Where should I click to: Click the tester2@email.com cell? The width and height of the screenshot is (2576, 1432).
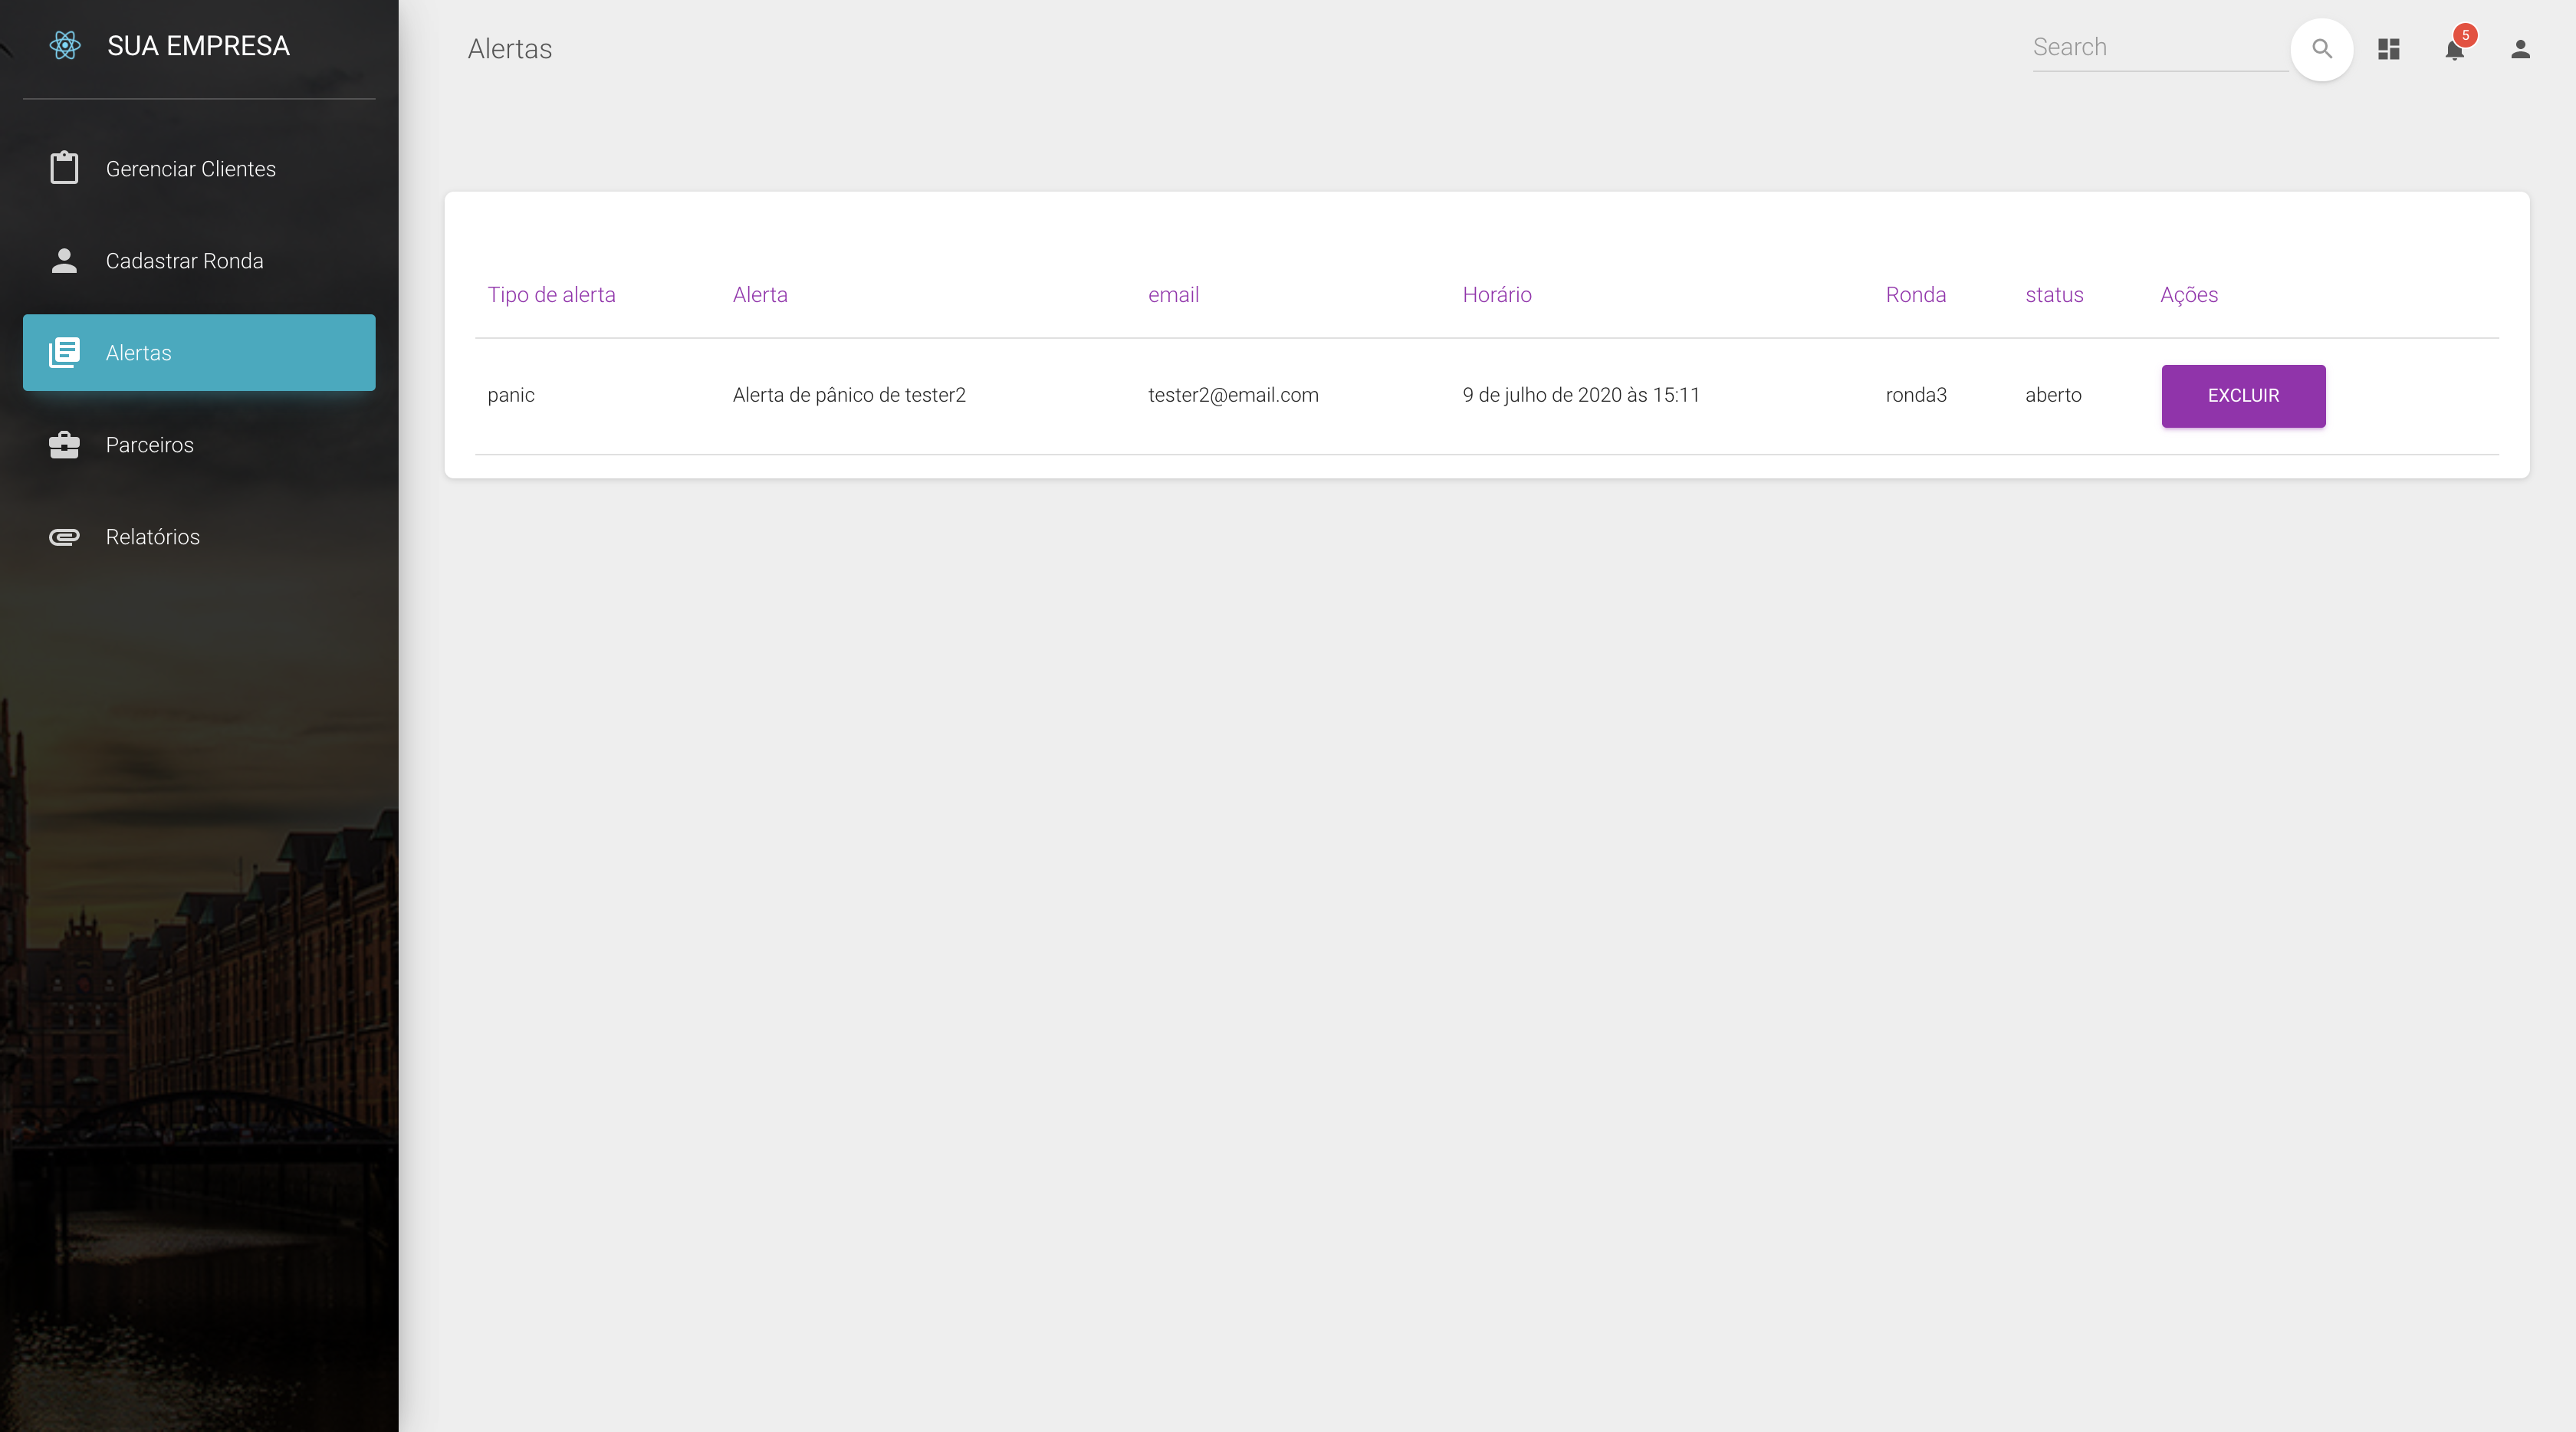(1233, 395)
